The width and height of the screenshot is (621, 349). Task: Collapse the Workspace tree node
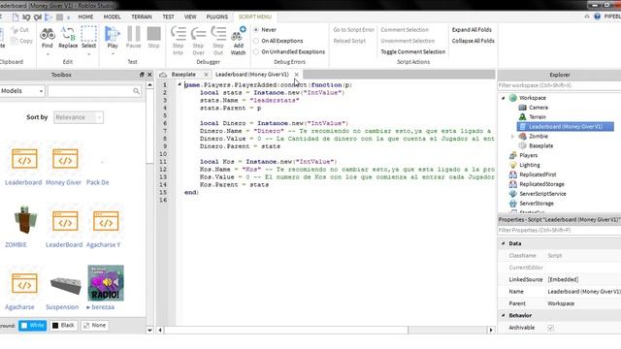tap(504, 98)
